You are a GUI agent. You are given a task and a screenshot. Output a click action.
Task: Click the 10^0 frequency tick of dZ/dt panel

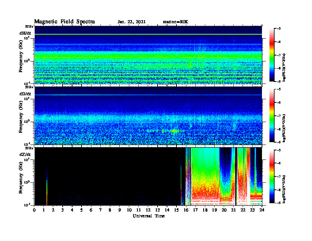click(x=27, y=182)
